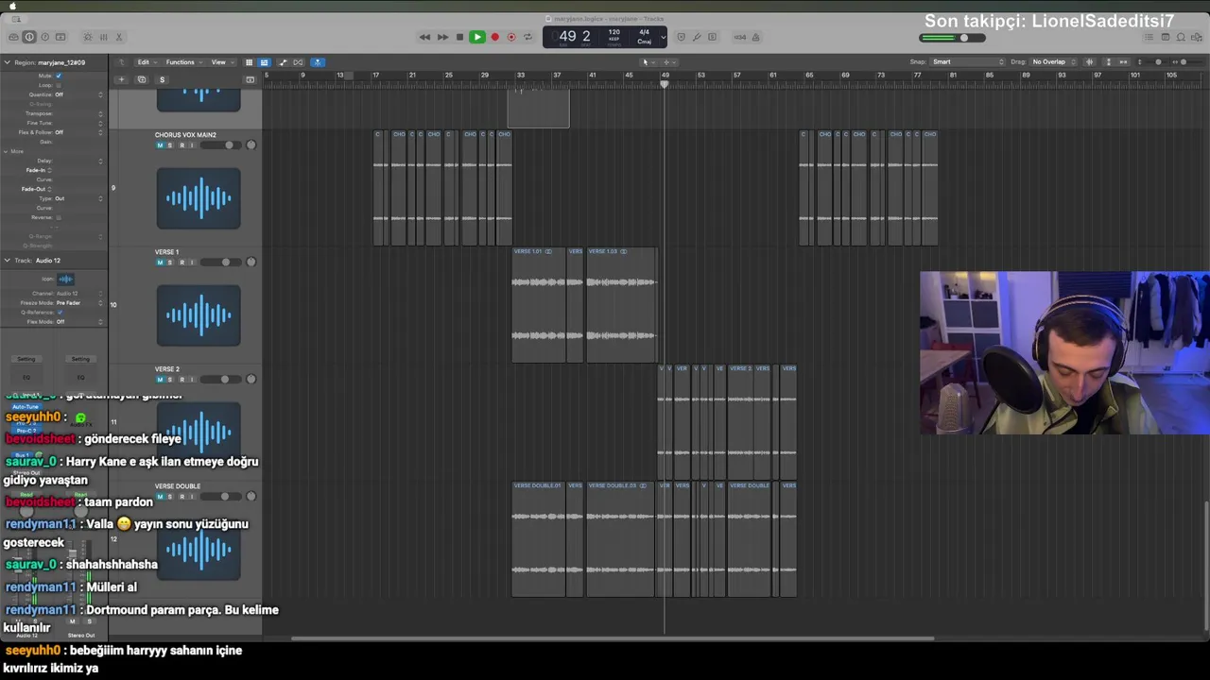Open the Drag No Overlap dropdown
Viewport: 1210px width, 680px height.
tap(1054, 62)
